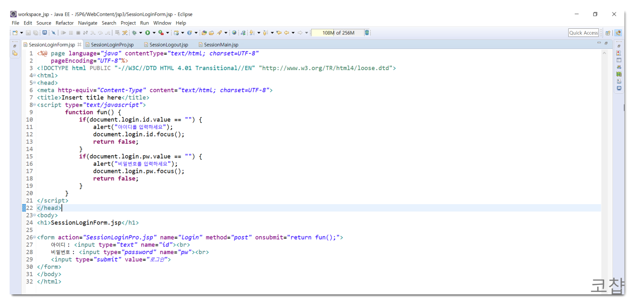Close the SessionLoginForm.jsp editor tab
This screenshot has height=304, width=634.
pyautogui.click(x=80, y=44)
